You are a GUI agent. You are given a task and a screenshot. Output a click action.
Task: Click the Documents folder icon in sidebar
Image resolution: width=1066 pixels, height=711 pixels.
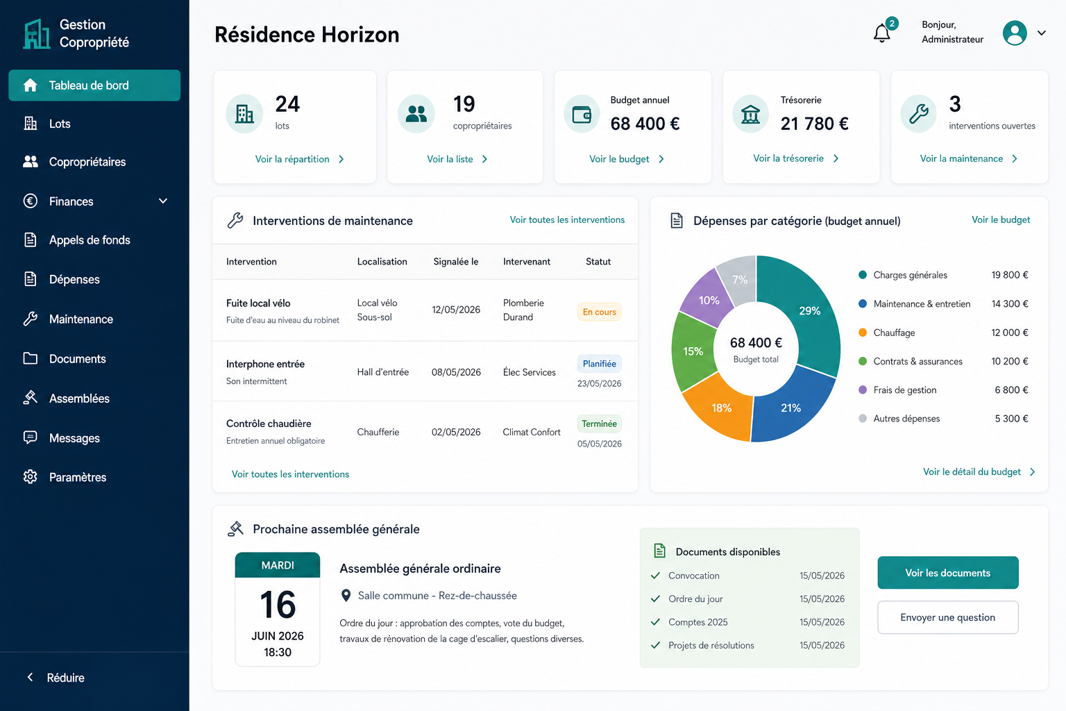click(x=31, y=358)
